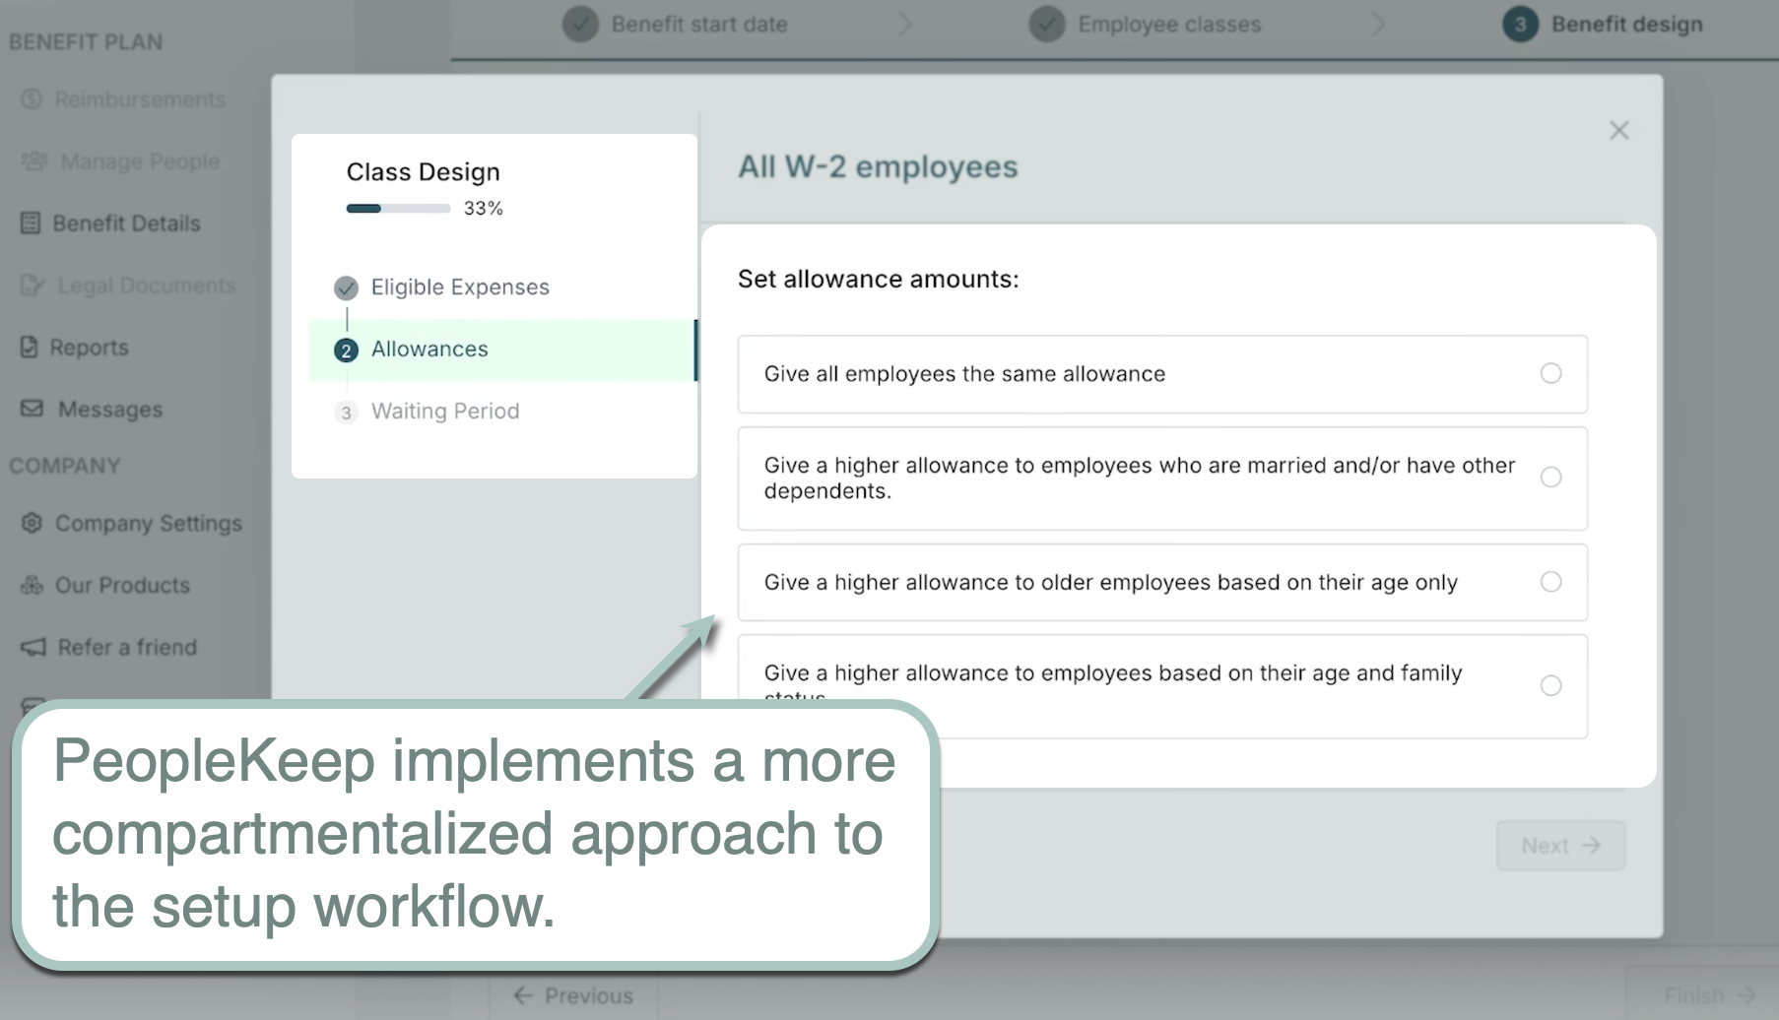This screenshot has height=1020, width=1779.
Task: Click the Allowances step number 2 badge
Action: (346, 351)
